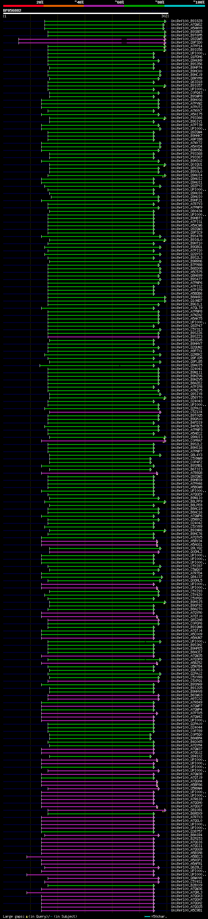Click the UniRef100_A7QW38 label
Screen dimensions: 208x919
click(187, 775)
